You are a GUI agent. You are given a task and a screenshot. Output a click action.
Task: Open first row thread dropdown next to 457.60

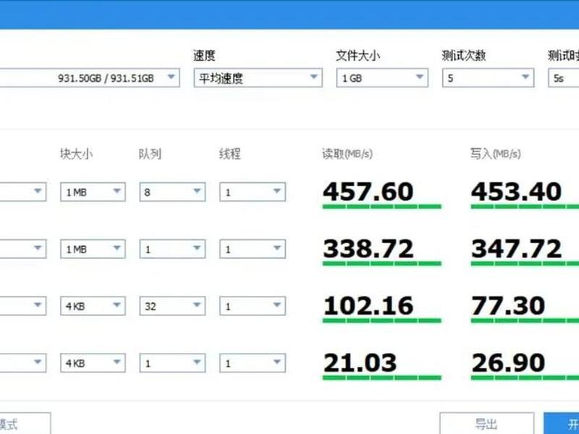pos(252,192)
